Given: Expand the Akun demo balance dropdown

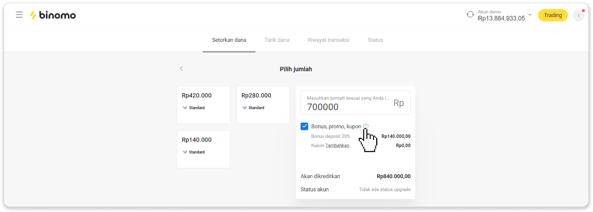Looking at the screenshot, I should coord(530,15).
